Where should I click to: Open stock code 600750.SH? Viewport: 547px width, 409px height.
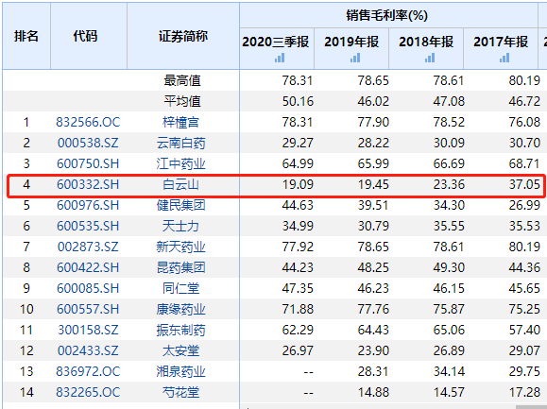[88, 163]
